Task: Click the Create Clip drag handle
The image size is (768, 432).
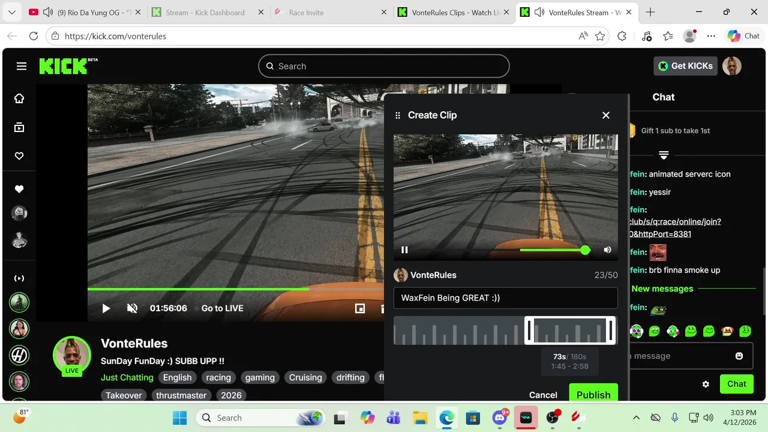Action: pos(397,115)
